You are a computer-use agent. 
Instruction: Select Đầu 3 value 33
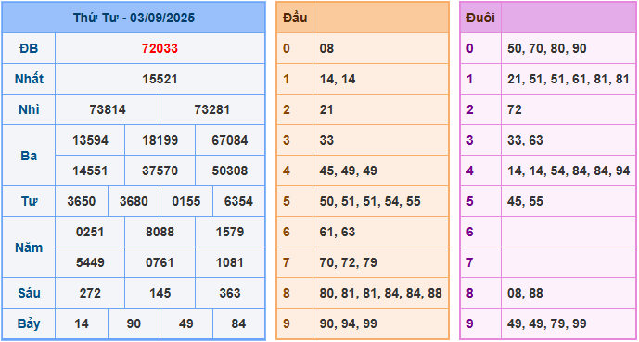[x=326, y=140]
